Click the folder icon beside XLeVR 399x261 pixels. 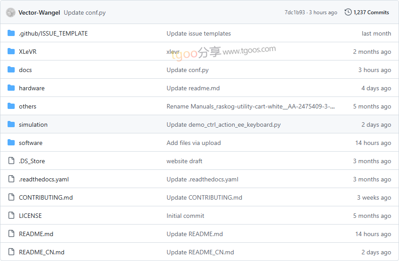tap(11, 51)
